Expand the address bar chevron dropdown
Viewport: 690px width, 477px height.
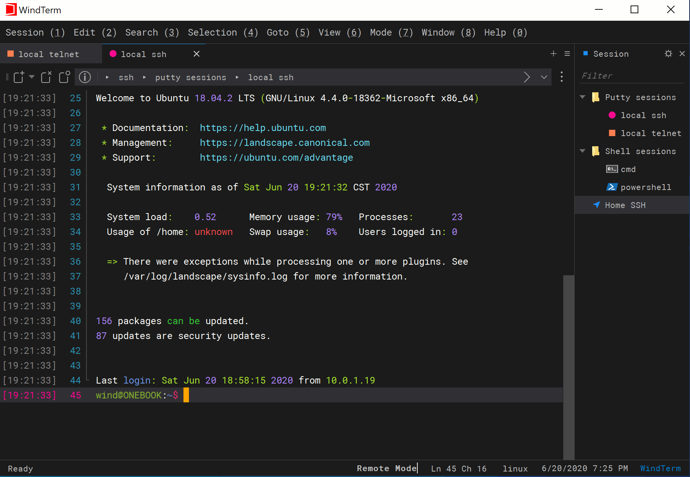[544, 77]
